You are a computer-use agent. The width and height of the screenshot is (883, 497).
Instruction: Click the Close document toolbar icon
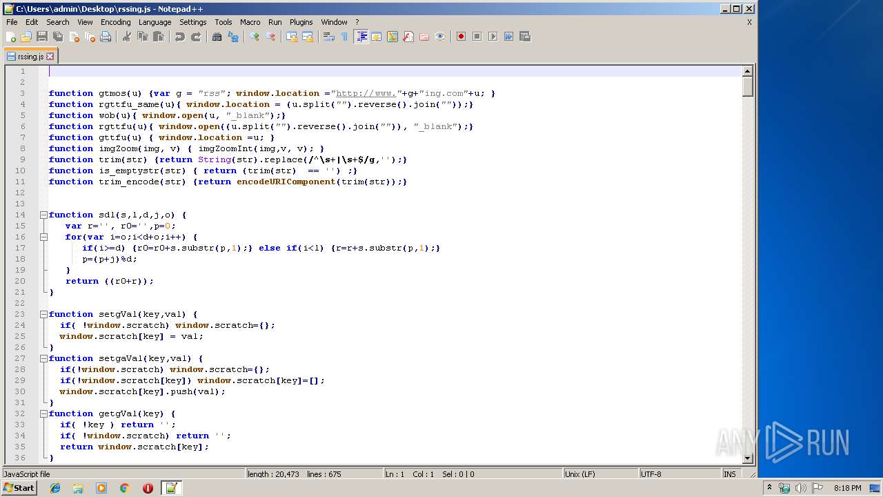pos(74,37)
